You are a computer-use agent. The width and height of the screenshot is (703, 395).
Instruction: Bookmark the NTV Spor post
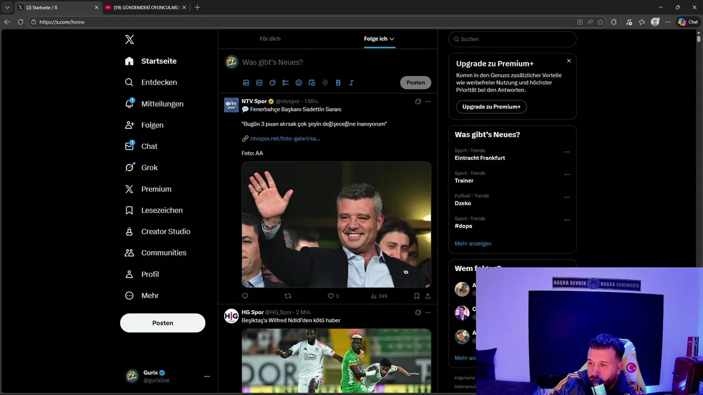coord(417,296)
